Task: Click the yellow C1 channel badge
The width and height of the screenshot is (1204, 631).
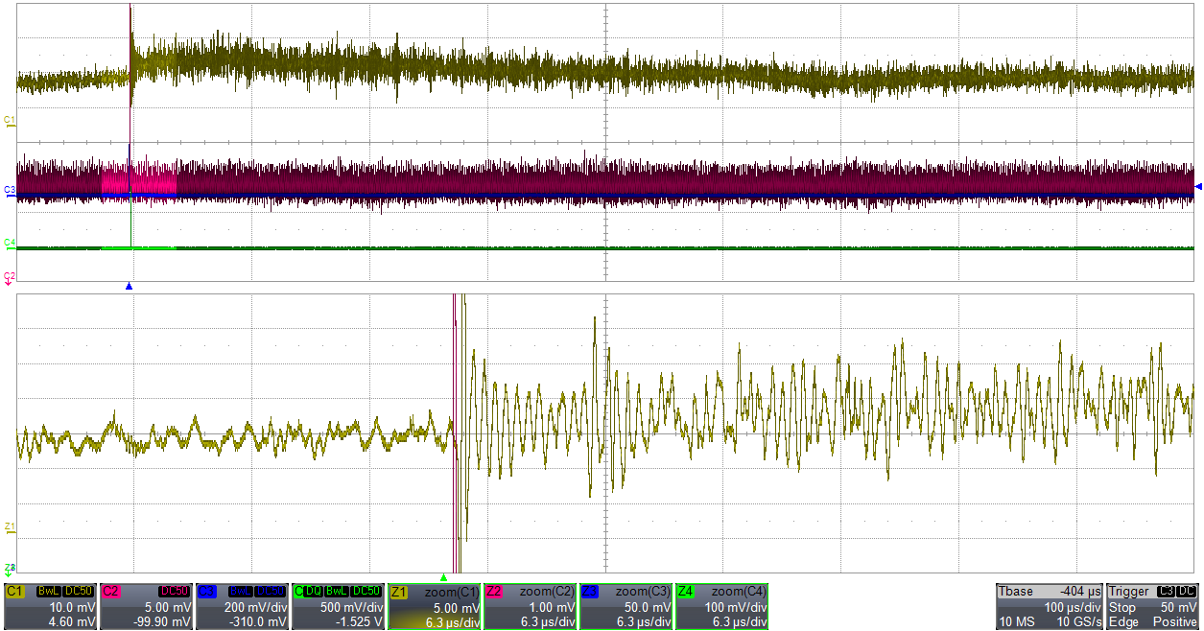Action: tap(15, 592)
